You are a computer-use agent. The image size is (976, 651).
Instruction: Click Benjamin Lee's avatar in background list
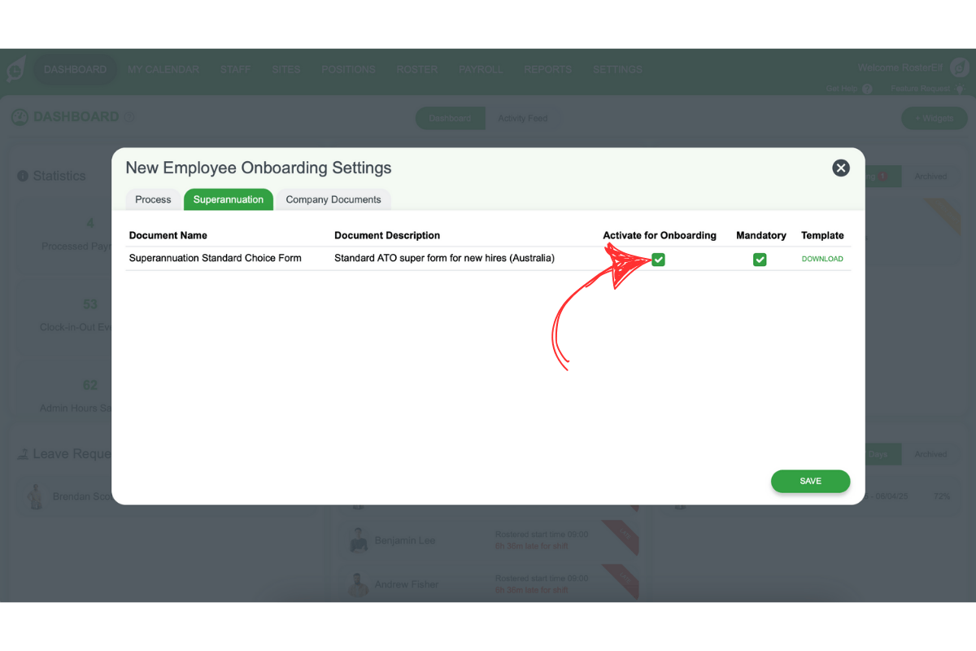click(359, 540)
